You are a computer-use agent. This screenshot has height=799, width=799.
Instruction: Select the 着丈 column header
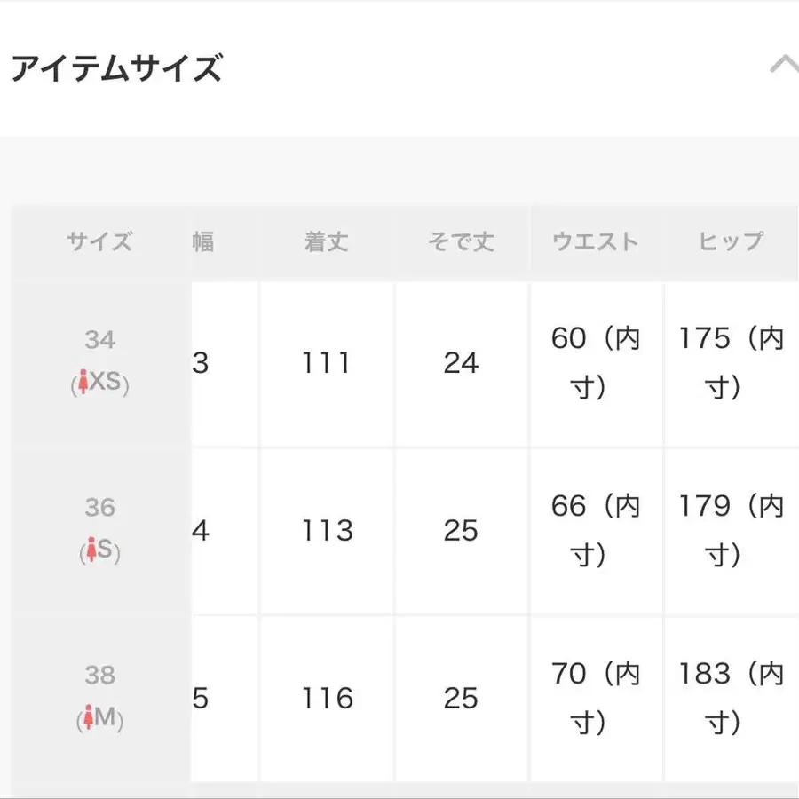326,241
